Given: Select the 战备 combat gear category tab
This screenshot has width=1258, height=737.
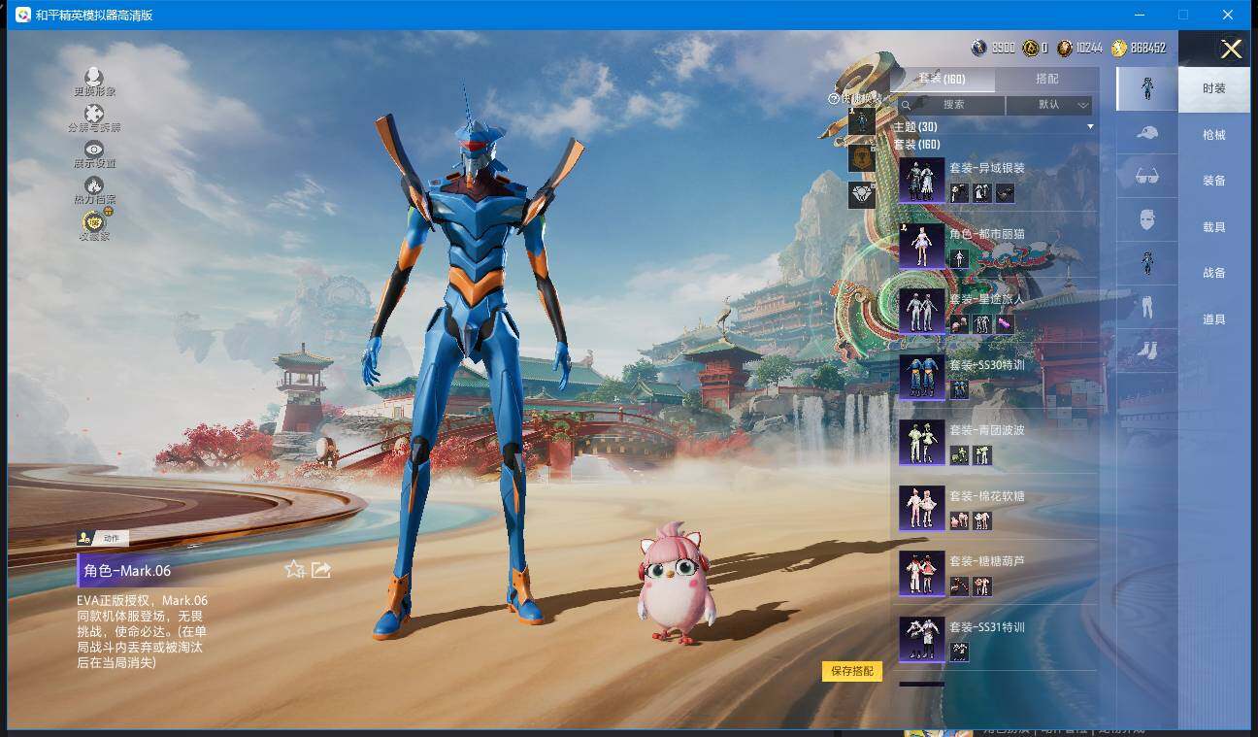Looking at the screenshot, I should (1213, 273).
